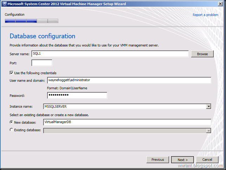
Task: Proceed with the Next > button
Action: tap(182, 160)
